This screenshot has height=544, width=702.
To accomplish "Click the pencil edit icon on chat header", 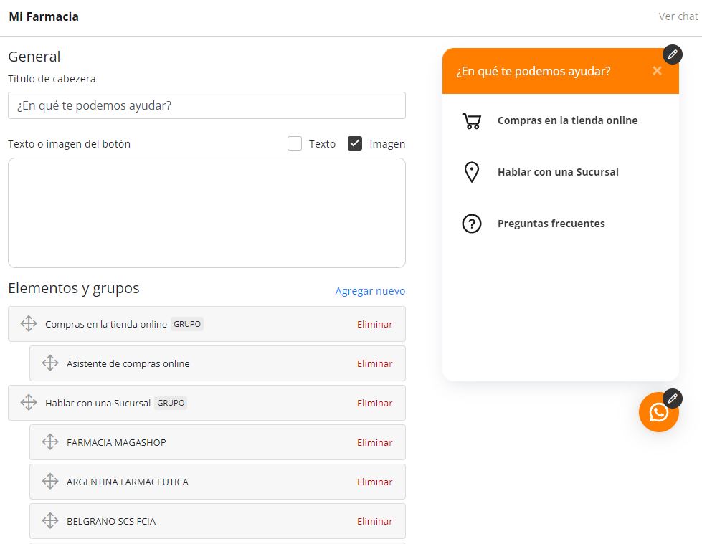I will click(x=673, y=54).
